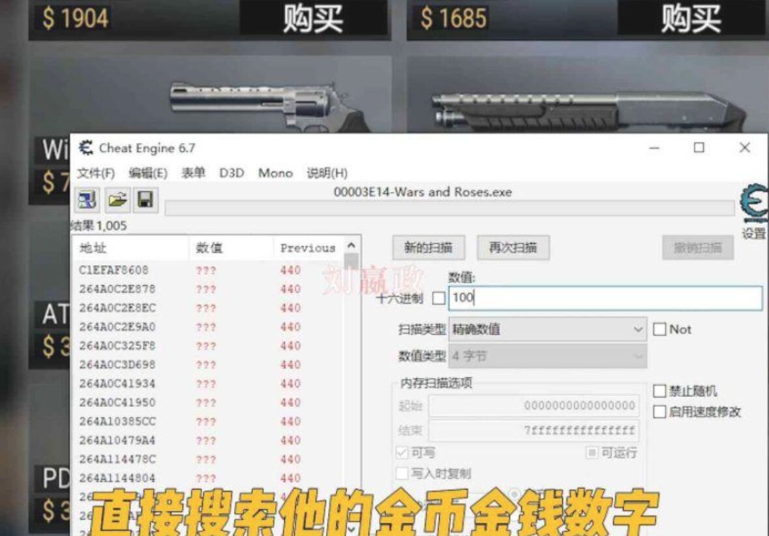Select address 264A1144804 row
This screenshot has width=769, height=536.
[x=209, y=478]
